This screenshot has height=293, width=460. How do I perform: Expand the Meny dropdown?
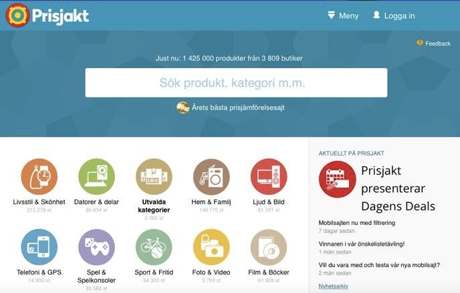(343, 15)
